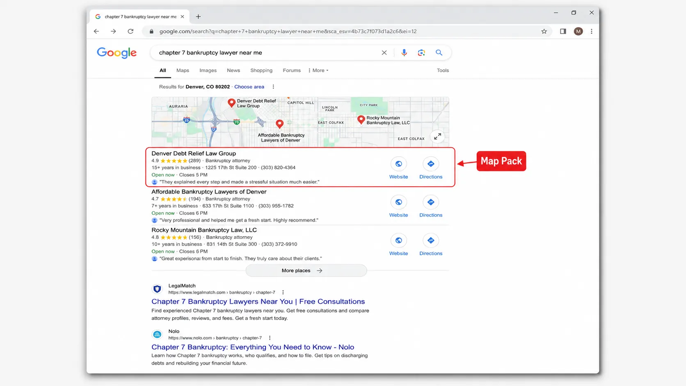The height and width of the screenshot is (386, 686).
Task: Close the chapter 7 bankruptcy tab
Action: (x=182, y=16)
